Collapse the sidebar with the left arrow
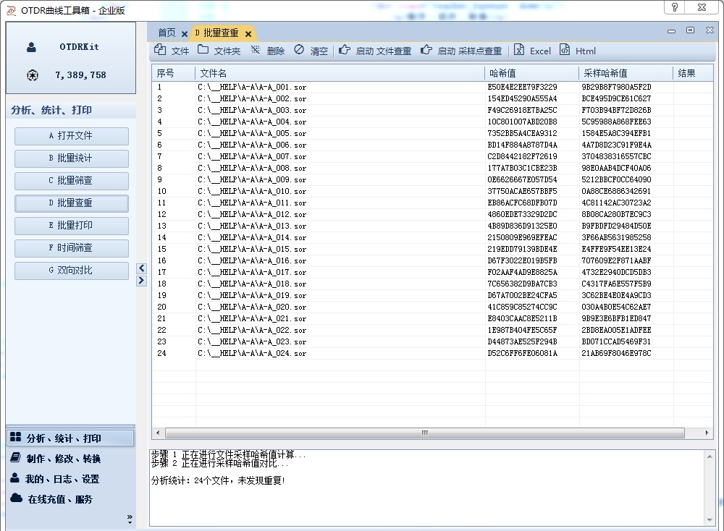724x531 pixels. 141,268
